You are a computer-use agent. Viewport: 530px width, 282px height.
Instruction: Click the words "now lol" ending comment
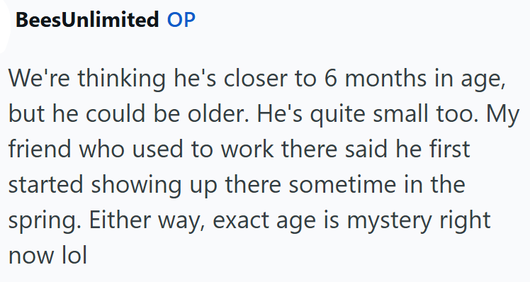pyautogui.click(x=47, y=255)
